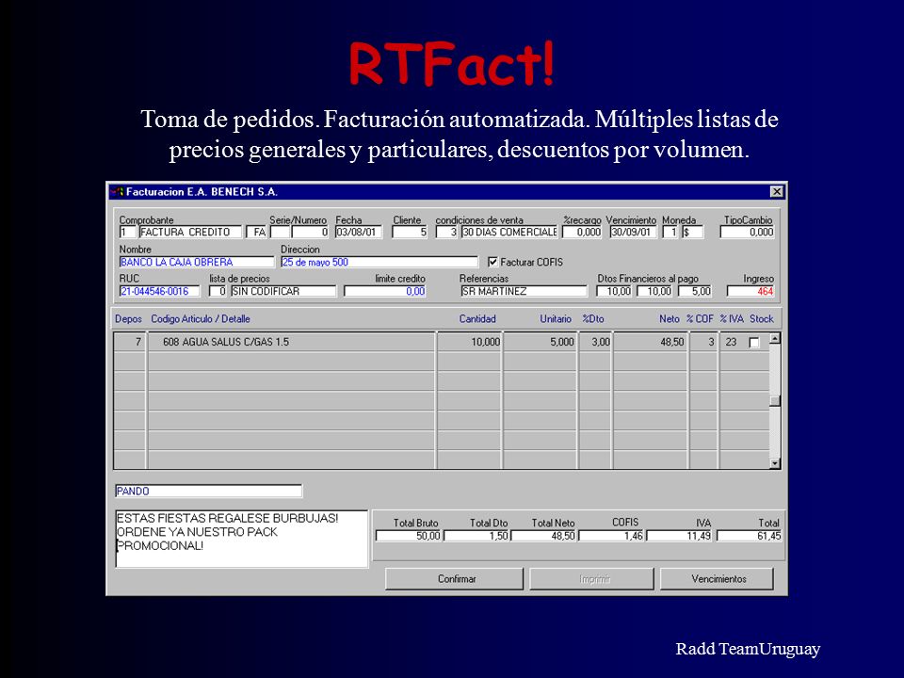
Task: Click the Direccion field 25 de mayo 500
Action: click(x=379, y=262)
